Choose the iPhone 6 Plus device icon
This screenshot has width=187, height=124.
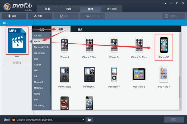coord(89,45)
